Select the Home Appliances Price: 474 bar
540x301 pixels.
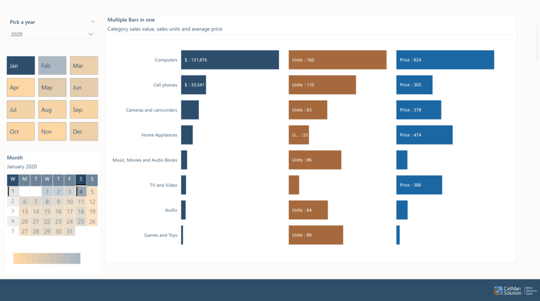pos(425,135)
